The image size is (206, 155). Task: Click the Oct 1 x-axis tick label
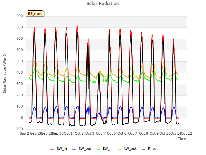tap(68, 133)
